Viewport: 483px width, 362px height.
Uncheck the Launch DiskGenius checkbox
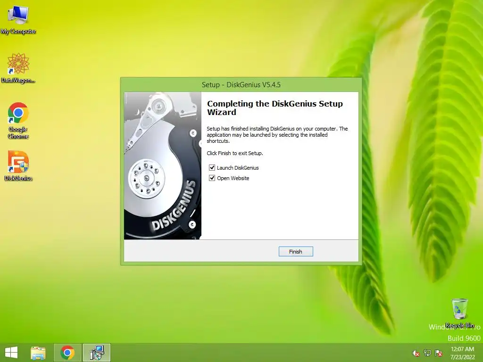(x=212, y=167)
